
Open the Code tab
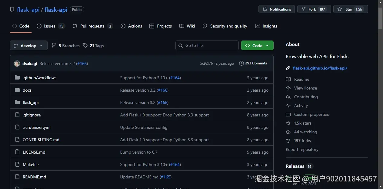click(x=21, y=26)
